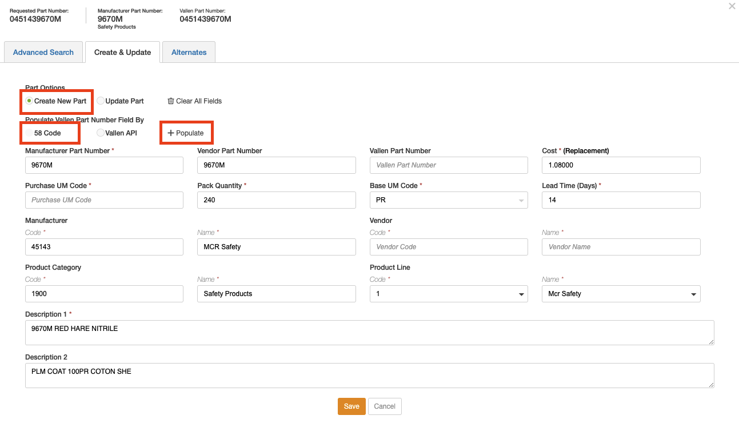Select the Update Part radio option
The image size is (739, 443).
click(101, 101)
